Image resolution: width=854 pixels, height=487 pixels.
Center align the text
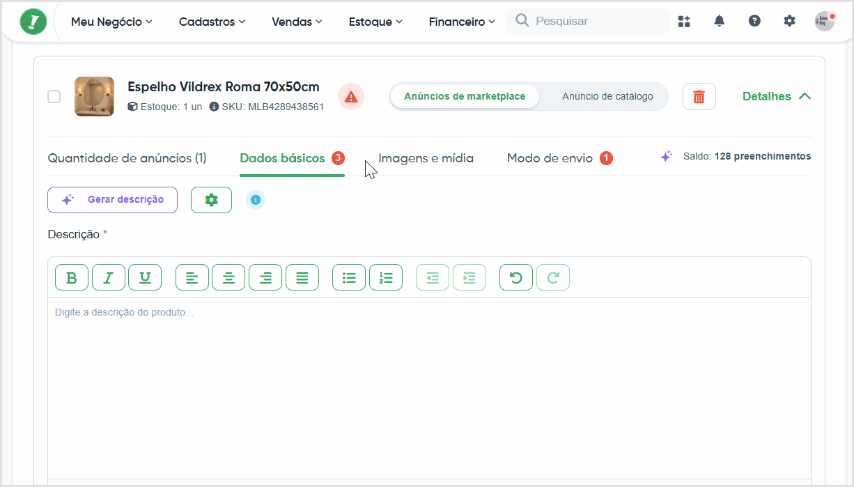228,277
